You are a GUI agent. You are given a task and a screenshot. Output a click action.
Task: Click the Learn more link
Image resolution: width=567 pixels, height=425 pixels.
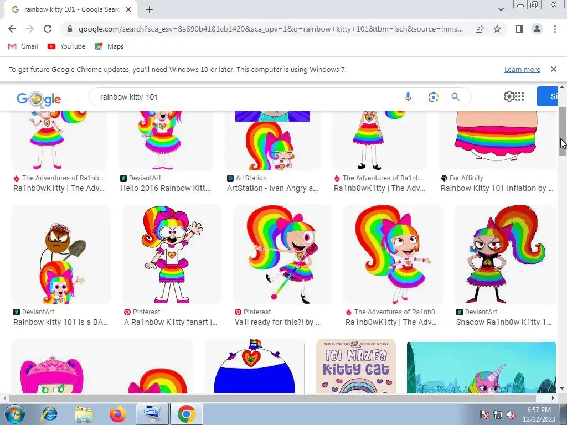[x=522, y=69]
